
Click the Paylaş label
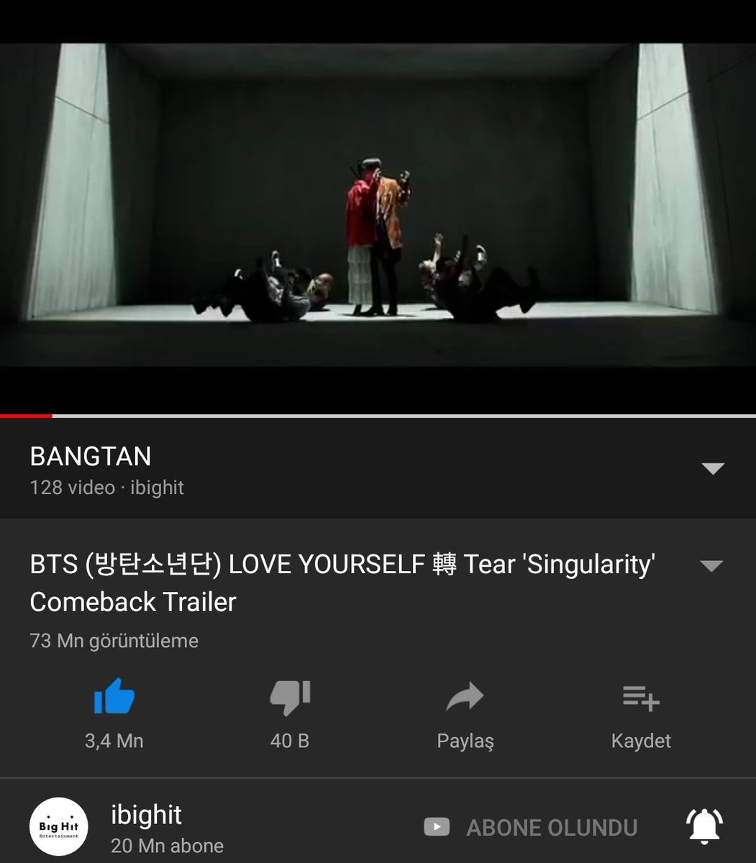[465, 741]
